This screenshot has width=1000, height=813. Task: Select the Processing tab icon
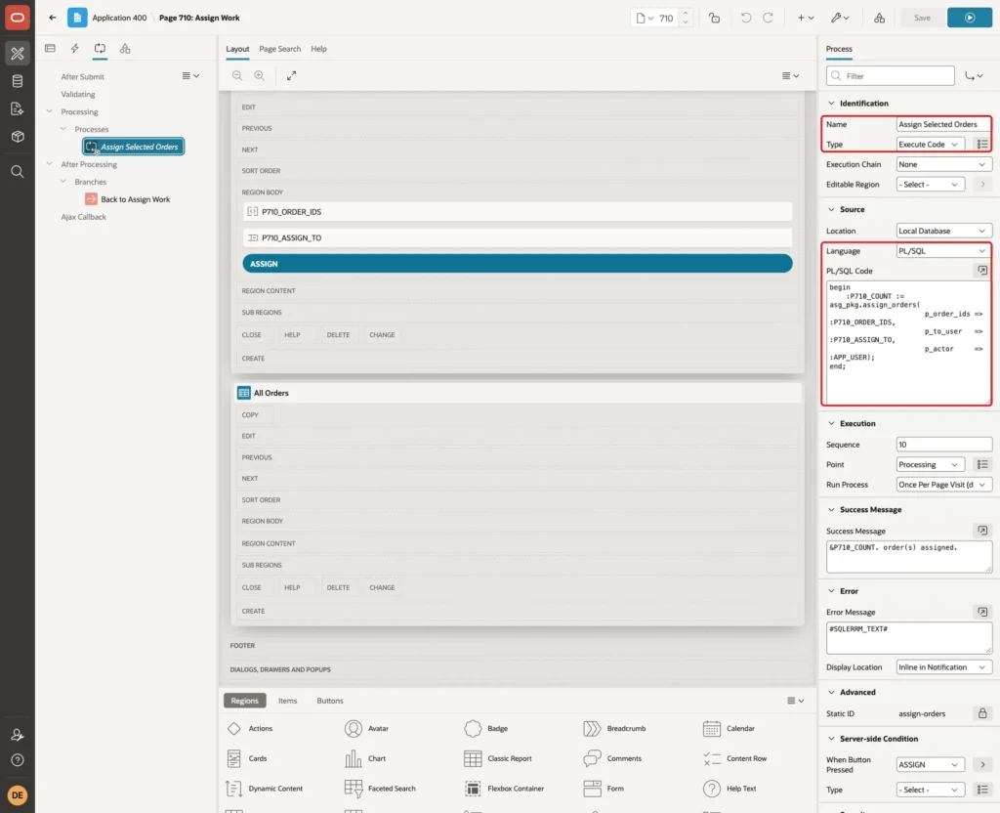tap(101, 49)
